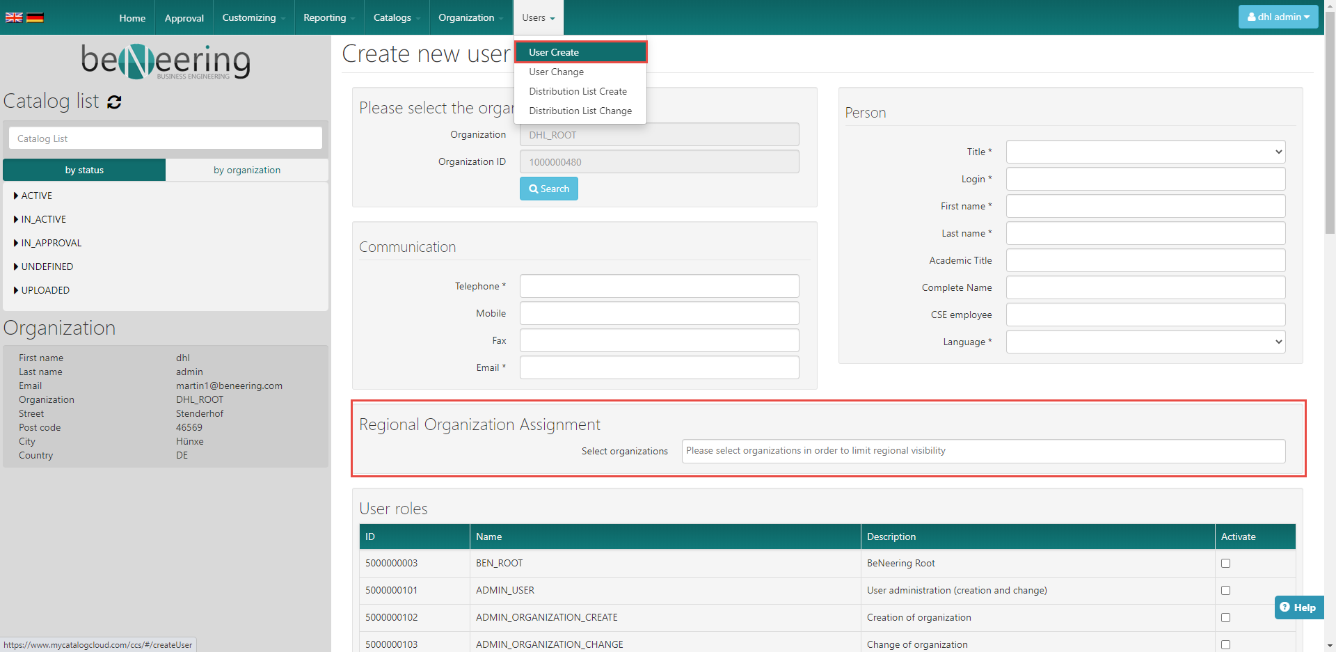Activate the ADMIN_USER role checkbox
Screen dimensions: 1336x652
pyautogui.click(x=1225, y=591)
